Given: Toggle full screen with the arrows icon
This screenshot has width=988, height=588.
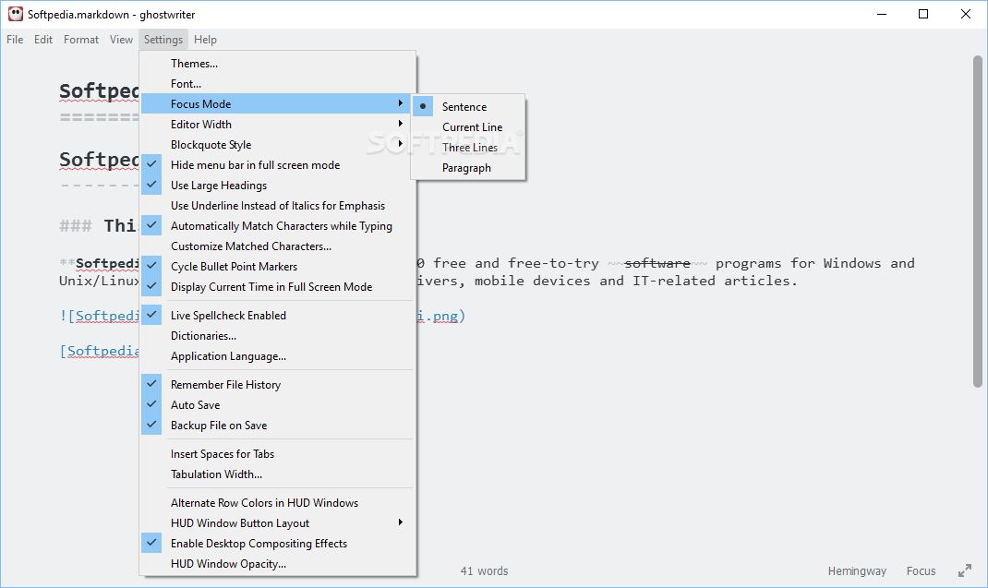Looking at the screenshot, I should (965, 570).
